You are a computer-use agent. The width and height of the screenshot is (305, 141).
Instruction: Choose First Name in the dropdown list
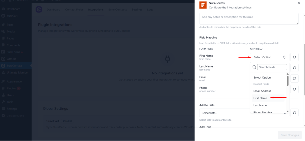(269, 98)
